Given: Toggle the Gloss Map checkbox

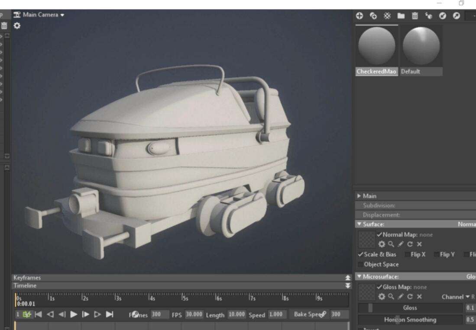Looking at the screenshot, I should point(379,287).
